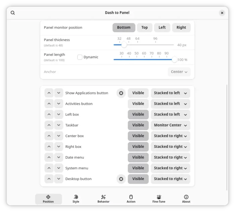This screenshot has width=235, height=212.
Task: Switch to the Behavior tab
Action: [103, 199]
